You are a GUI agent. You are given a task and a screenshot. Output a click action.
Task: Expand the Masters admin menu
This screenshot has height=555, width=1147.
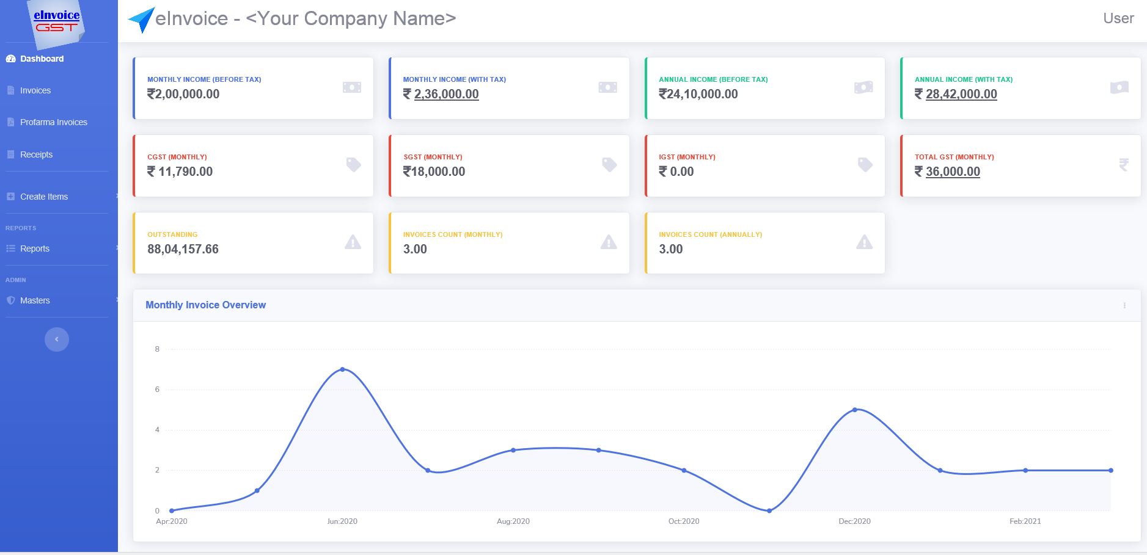35,300
